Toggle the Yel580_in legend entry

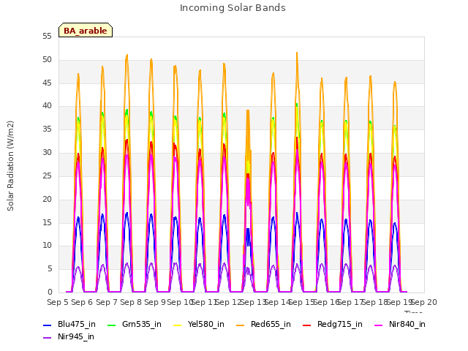pyautogui.click(x=199, y=325)
